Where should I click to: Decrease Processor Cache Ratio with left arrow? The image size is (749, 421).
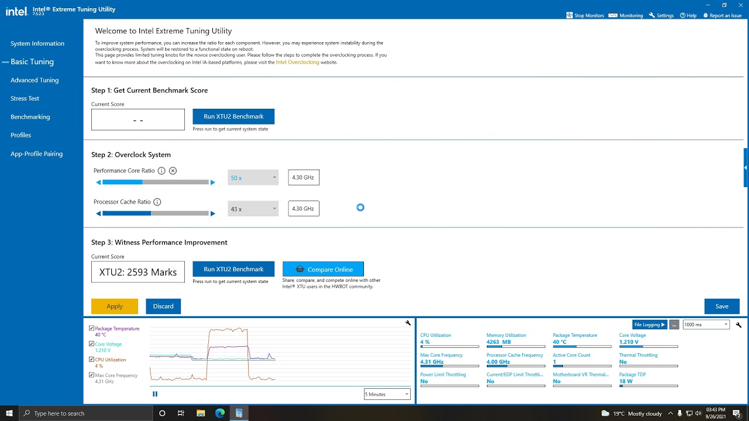pos(98,213)
